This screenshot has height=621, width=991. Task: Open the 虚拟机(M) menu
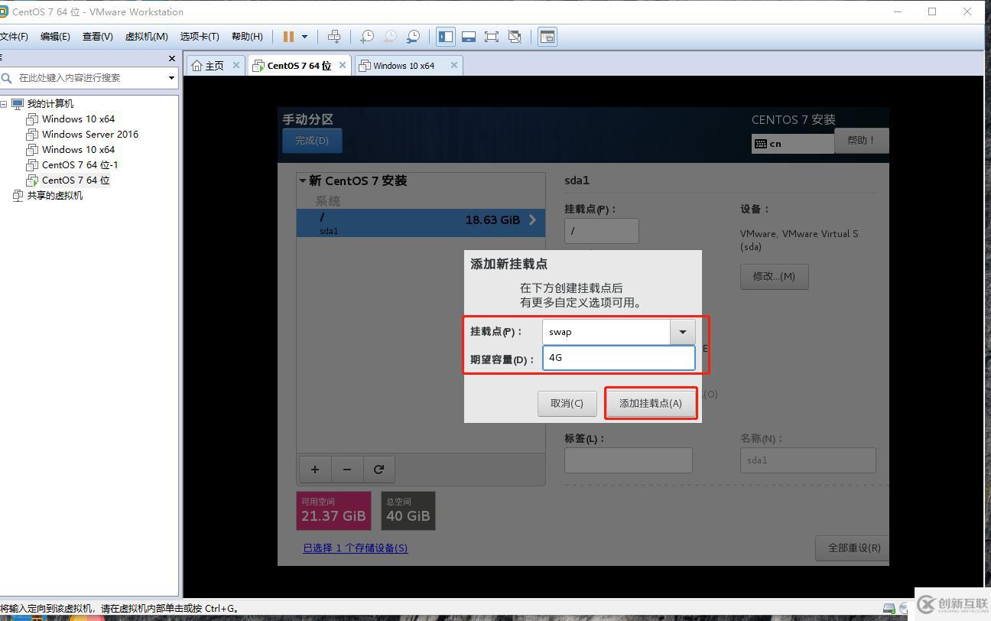(146, 37)
